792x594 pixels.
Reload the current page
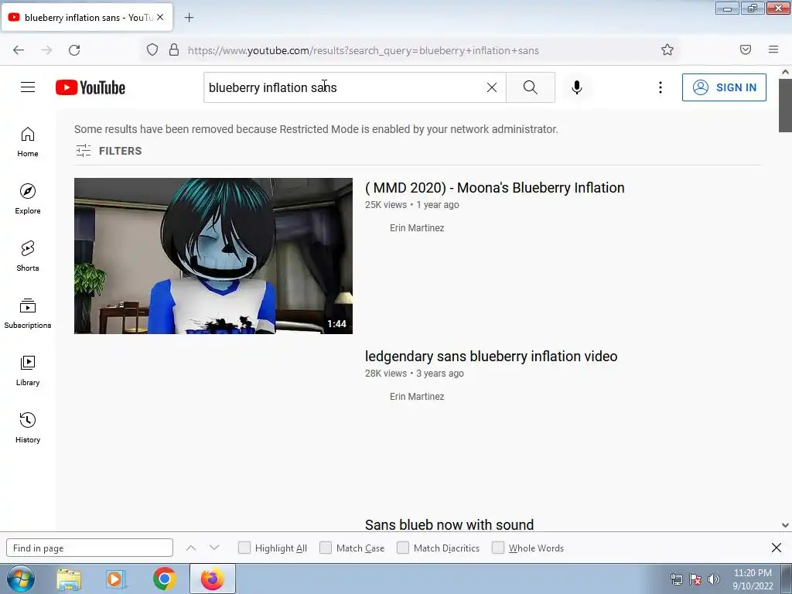[x=74, y=50]
